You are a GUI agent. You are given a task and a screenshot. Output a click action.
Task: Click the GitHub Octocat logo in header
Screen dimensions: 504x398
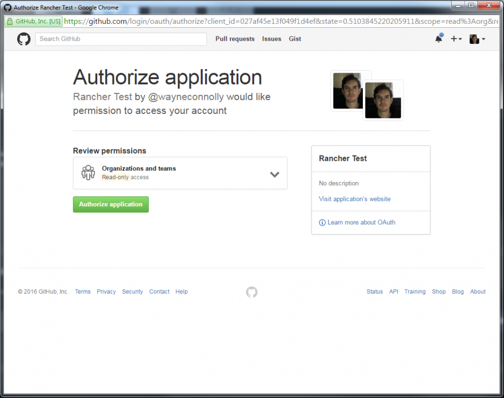(24, 39)
